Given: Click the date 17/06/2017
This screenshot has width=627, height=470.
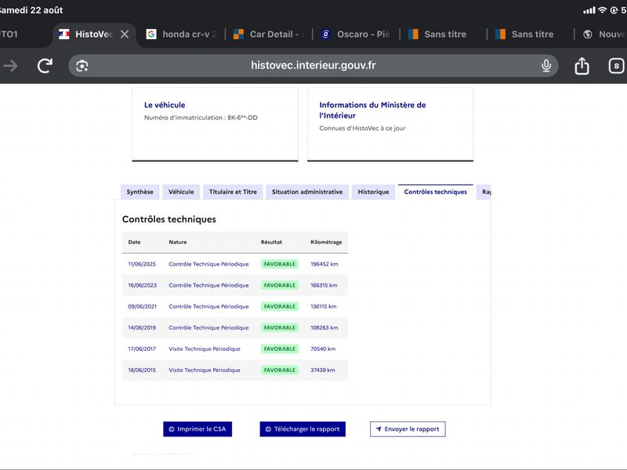Looking at the screenshot, I should [142, 349].
